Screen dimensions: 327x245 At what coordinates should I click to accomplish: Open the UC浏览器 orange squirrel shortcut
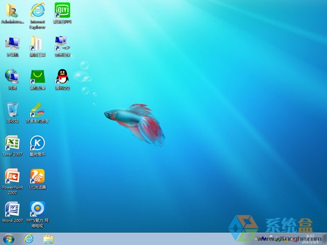pos(37,179)
